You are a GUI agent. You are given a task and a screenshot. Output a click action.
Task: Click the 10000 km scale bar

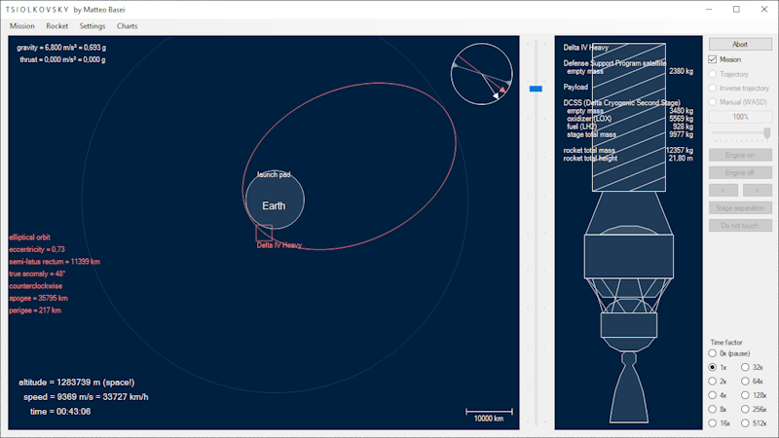tap(489, 412)
